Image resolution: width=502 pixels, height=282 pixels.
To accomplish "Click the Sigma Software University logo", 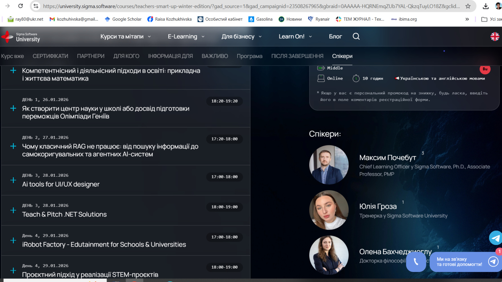I will tap(21, 37).
